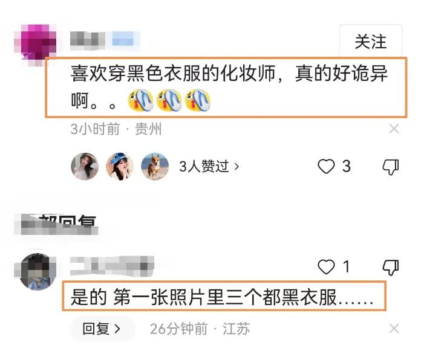Tap the like count 3 number
The height and width of the screenshot is (354, 421).
point(347,166)
